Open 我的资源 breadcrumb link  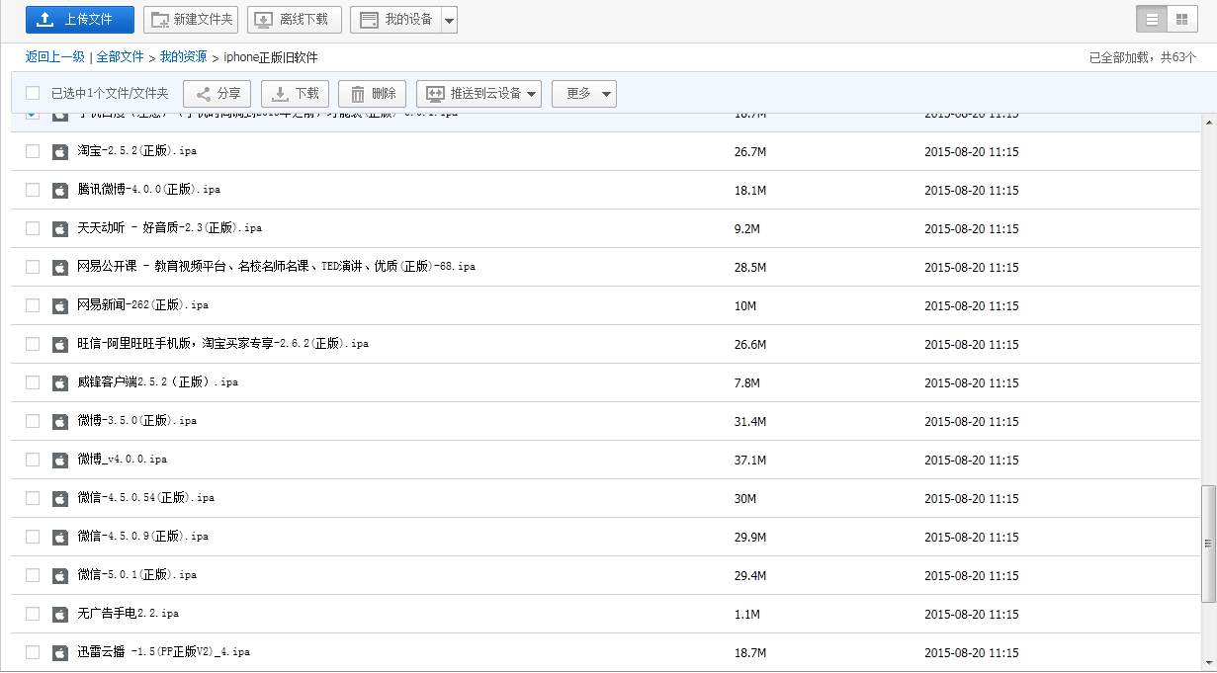(x=184, y=57)
